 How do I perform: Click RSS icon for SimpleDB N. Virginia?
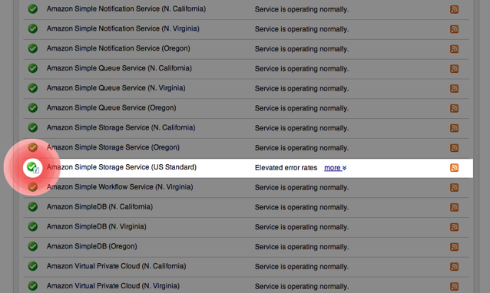[454, 227]
